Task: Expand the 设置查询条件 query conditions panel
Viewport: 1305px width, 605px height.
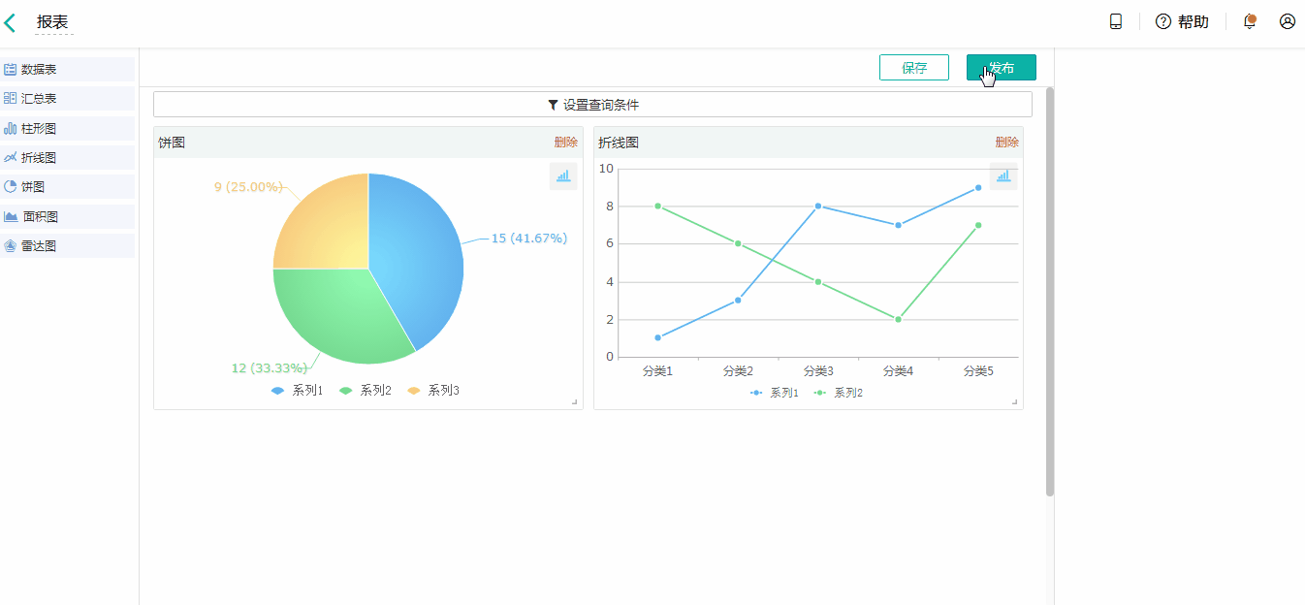Action: point(591,104)
